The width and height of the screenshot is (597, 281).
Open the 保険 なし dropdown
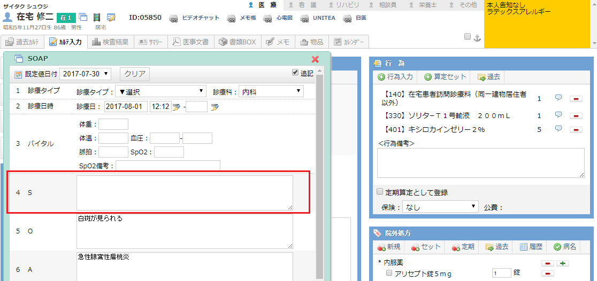[x=440, y=207]
